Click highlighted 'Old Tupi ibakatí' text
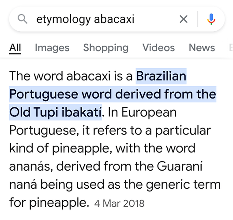This screenshot has height=220, width=233. [56, 112]
